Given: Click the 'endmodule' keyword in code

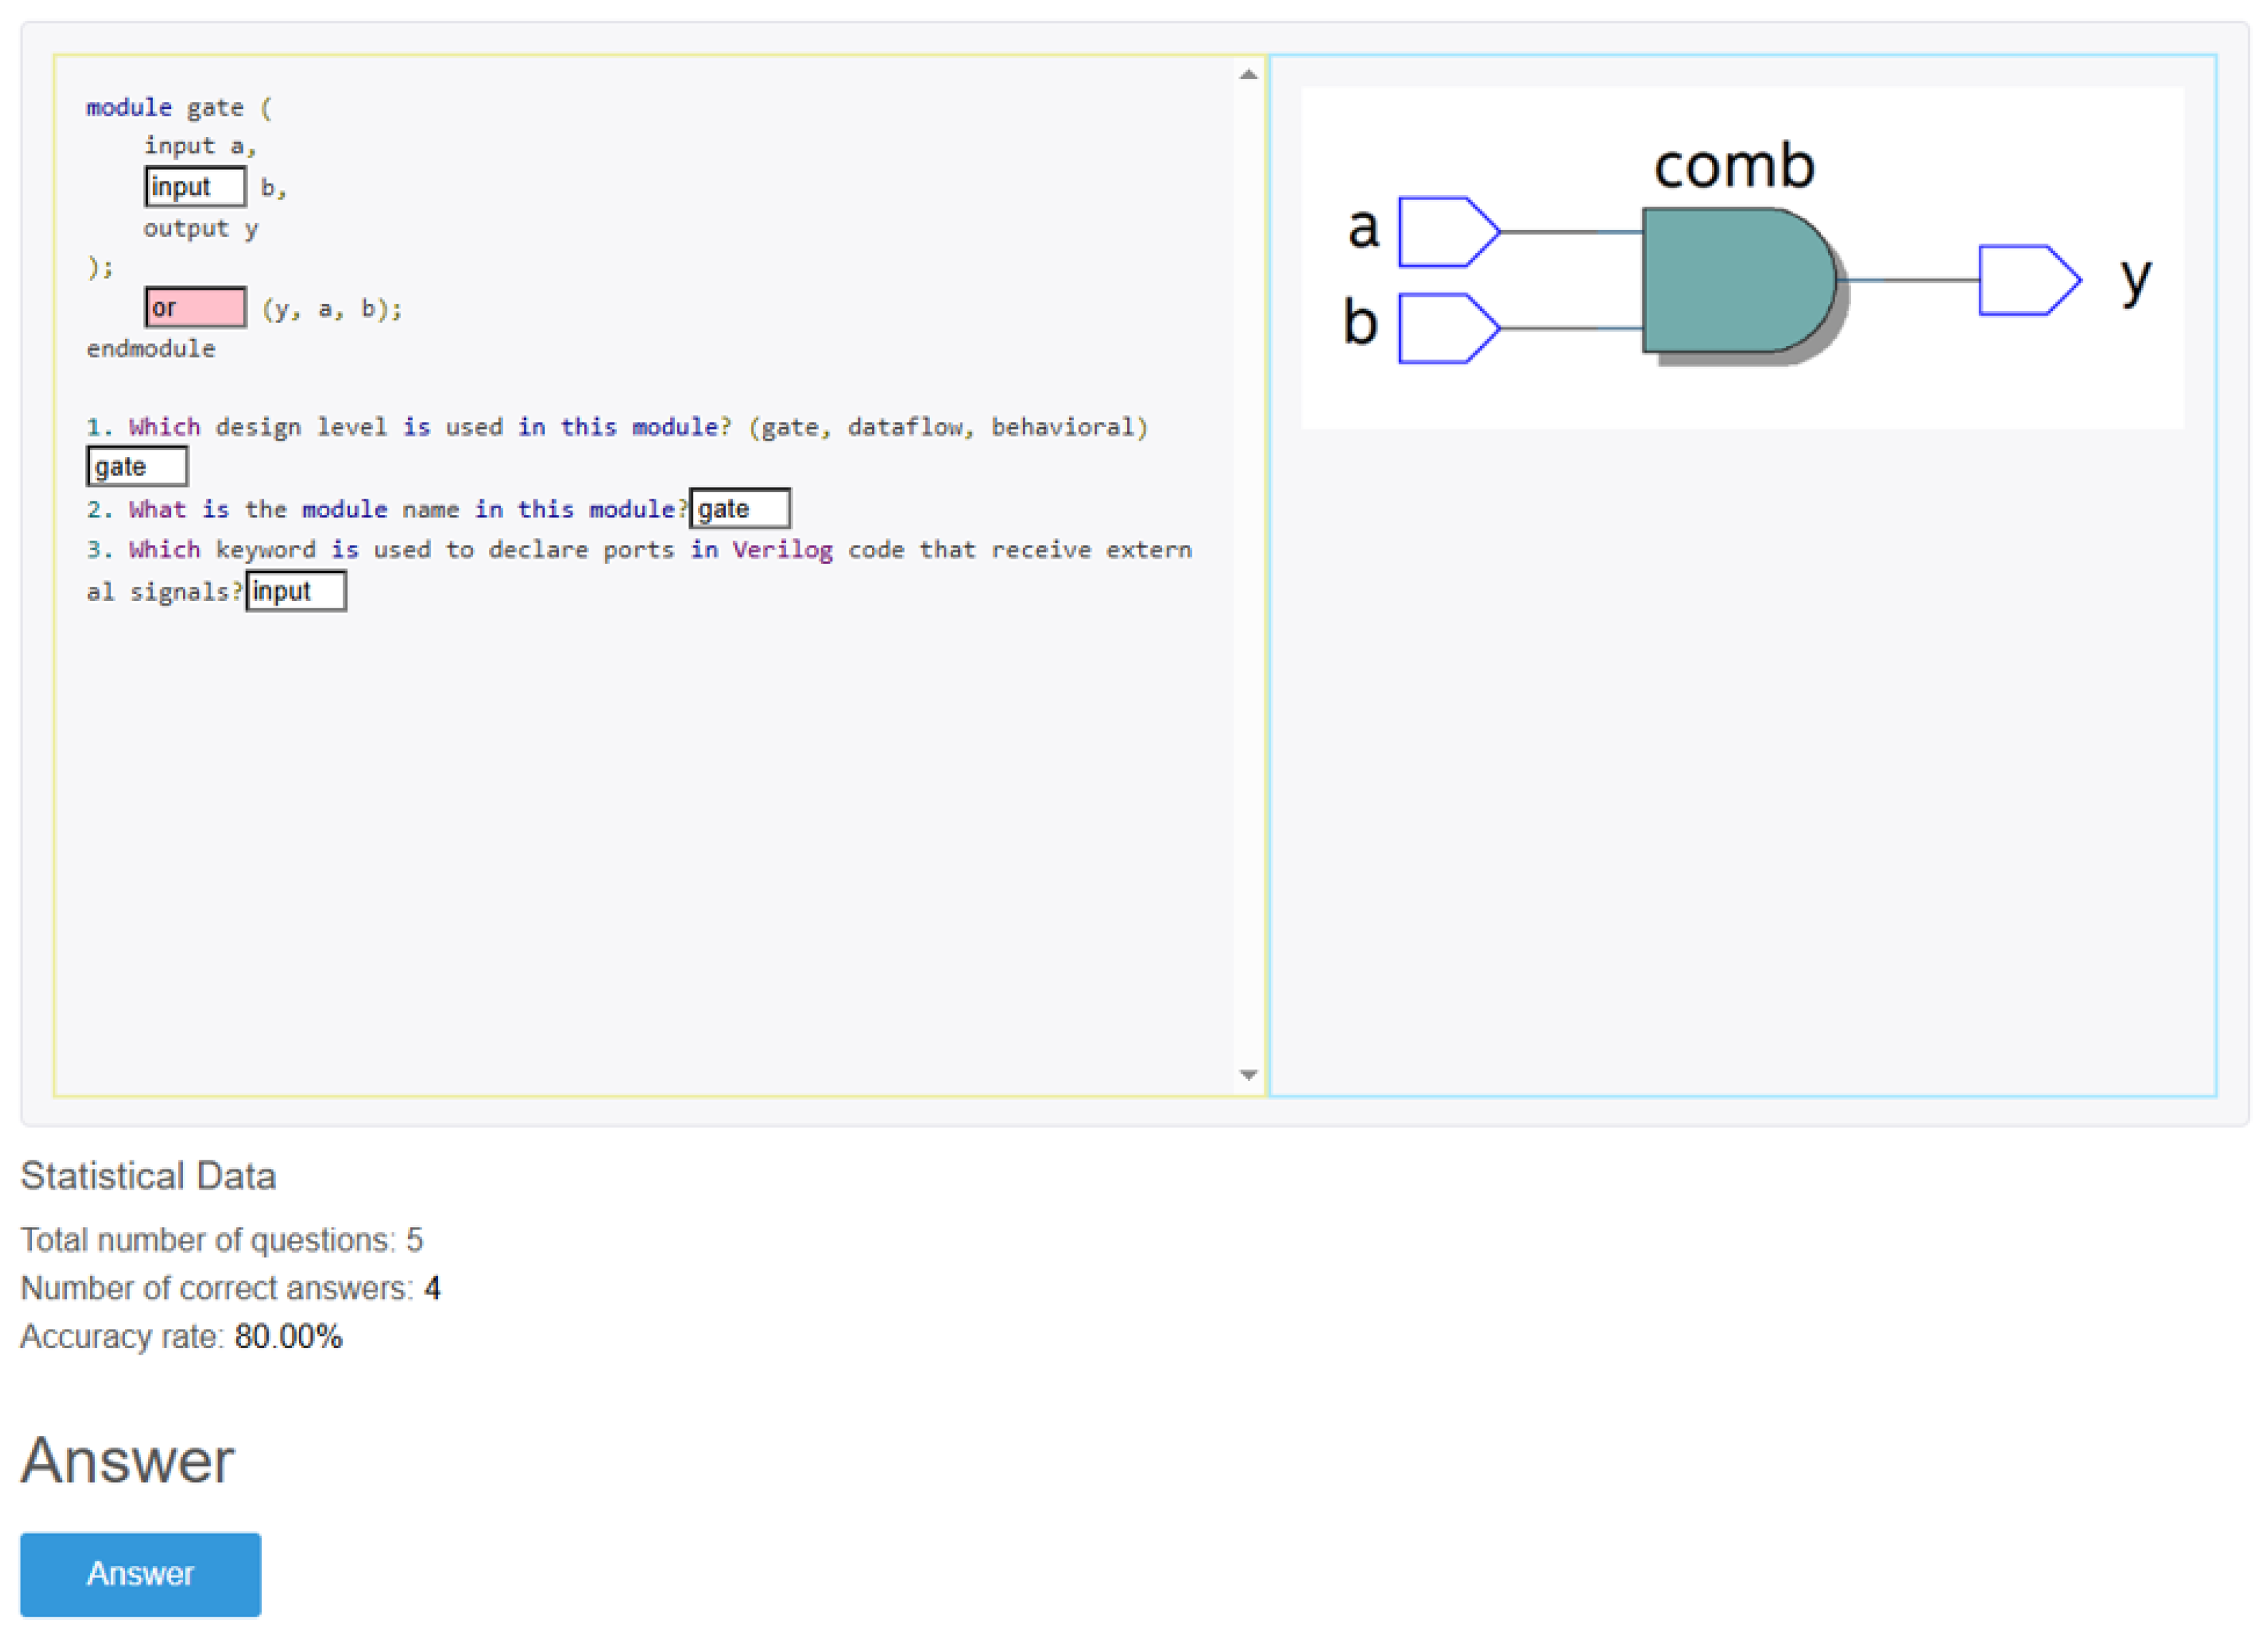Looking at the screenshot, I should (151, 349).
